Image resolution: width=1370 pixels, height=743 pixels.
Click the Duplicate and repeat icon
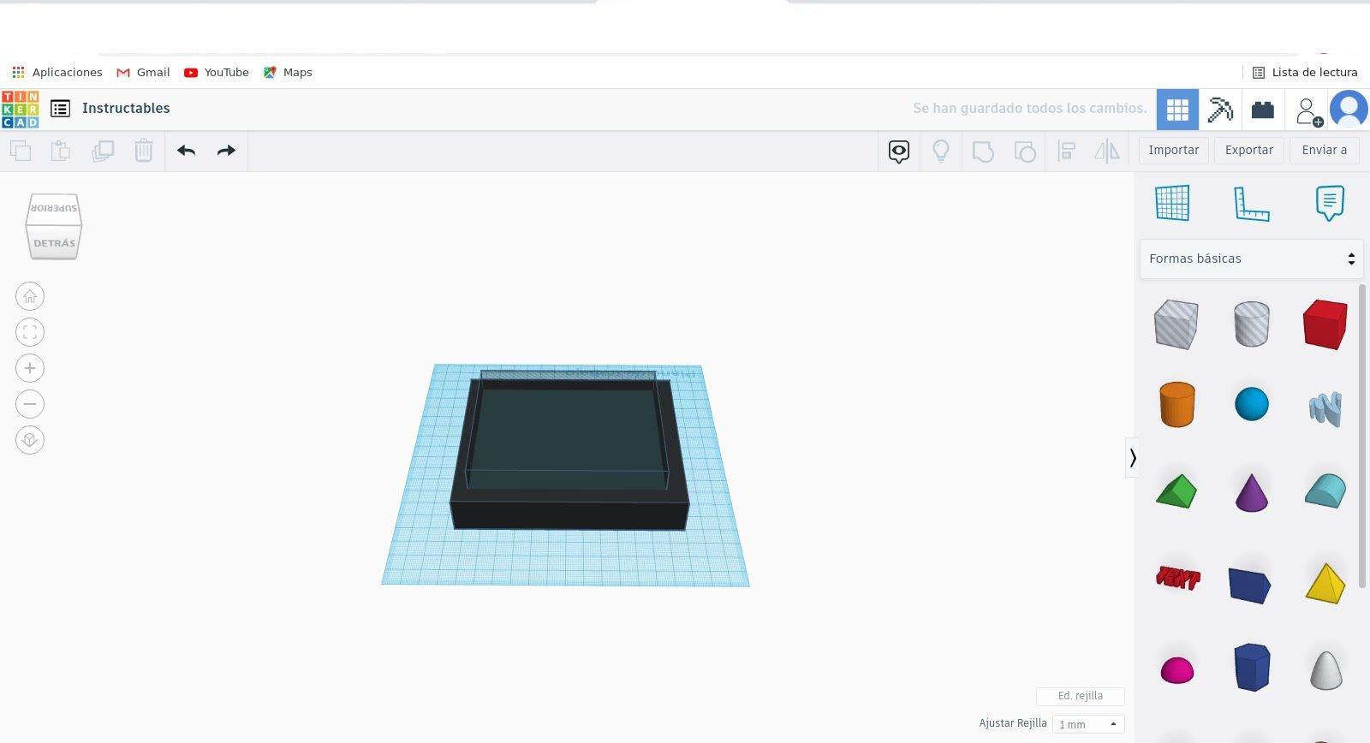[x=103, y=151]
